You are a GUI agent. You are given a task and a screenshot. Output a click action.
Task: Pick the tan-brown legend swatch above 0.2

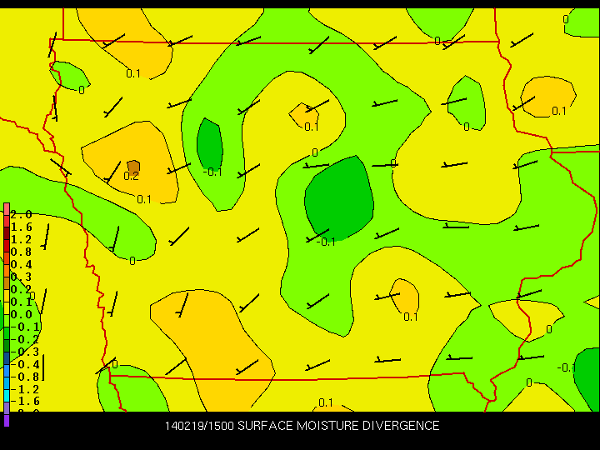7,283
